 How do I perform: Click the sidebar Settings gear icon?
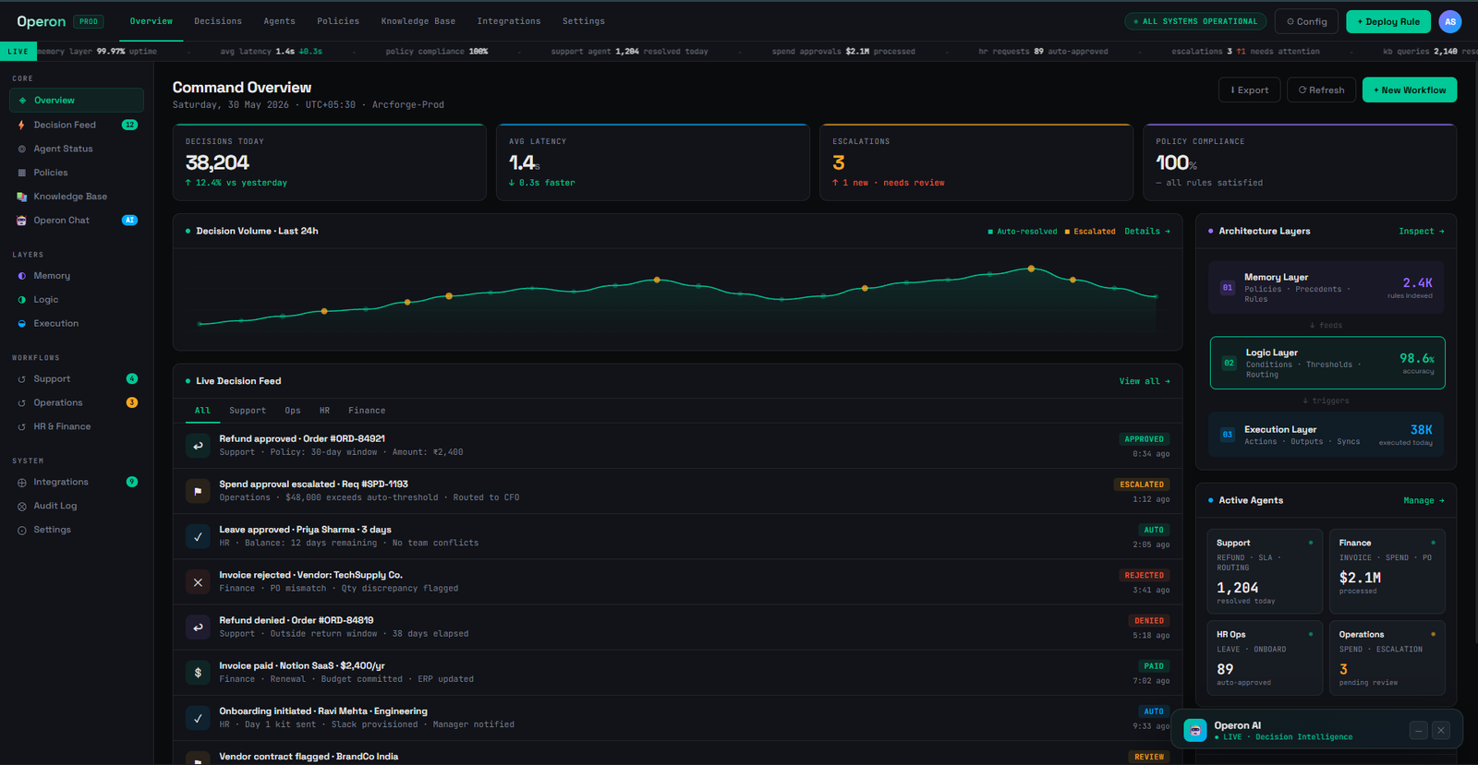22,531
